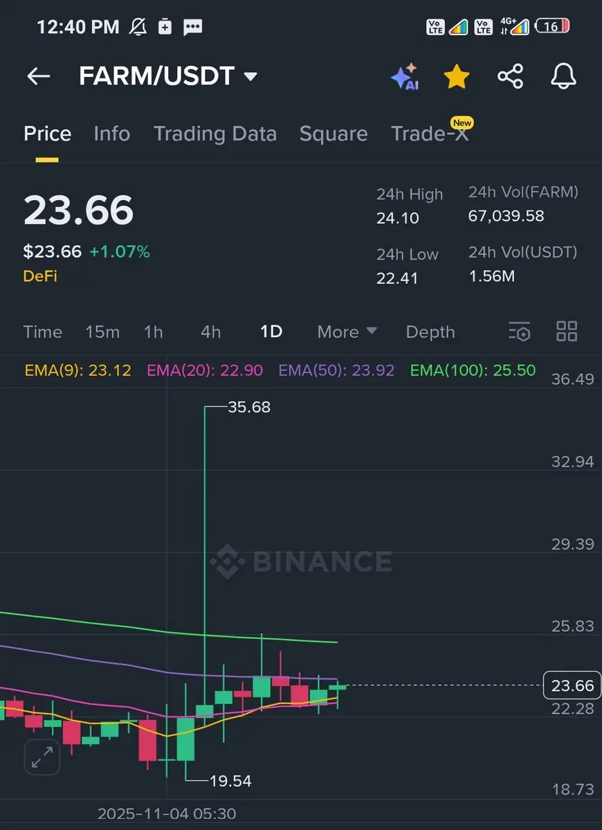Switch to the Depth chart view
Viewport: 602px width, 830px height.
[430, 332]
